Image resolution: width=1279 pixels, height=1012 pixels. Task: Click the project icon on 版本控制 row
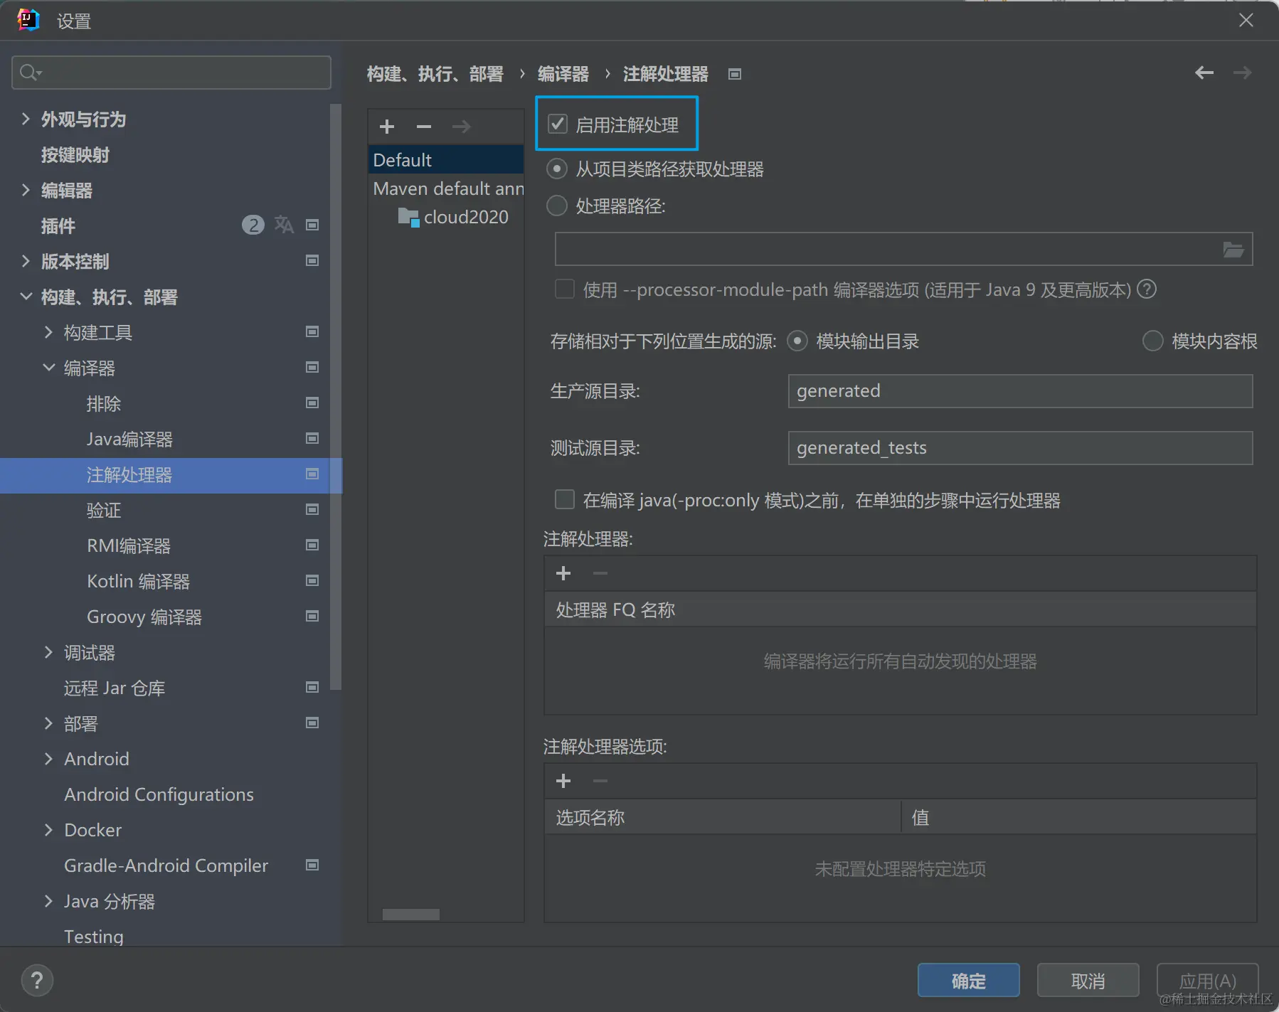coord(312,261)
